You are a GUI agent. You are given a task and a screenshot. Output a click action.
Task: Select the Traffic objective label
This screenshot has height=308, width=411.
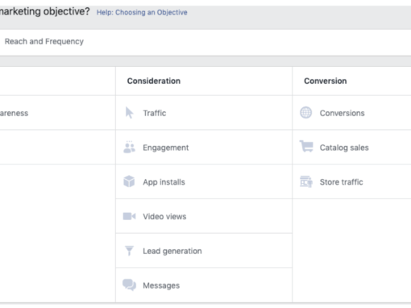click(155, 113)
